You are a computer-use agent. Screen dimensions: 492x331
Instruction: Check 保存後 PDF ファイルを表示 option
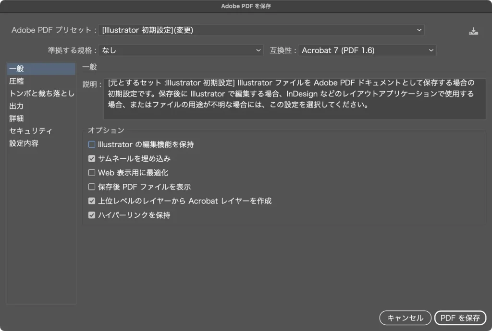92,187
